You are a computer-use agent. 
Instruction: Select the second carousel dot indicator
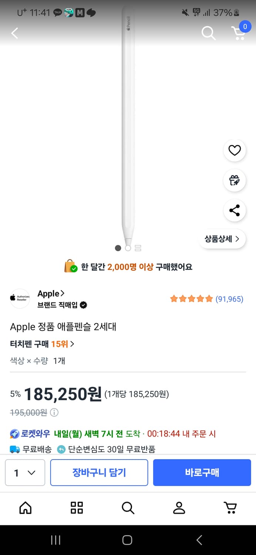pos(127,248)
